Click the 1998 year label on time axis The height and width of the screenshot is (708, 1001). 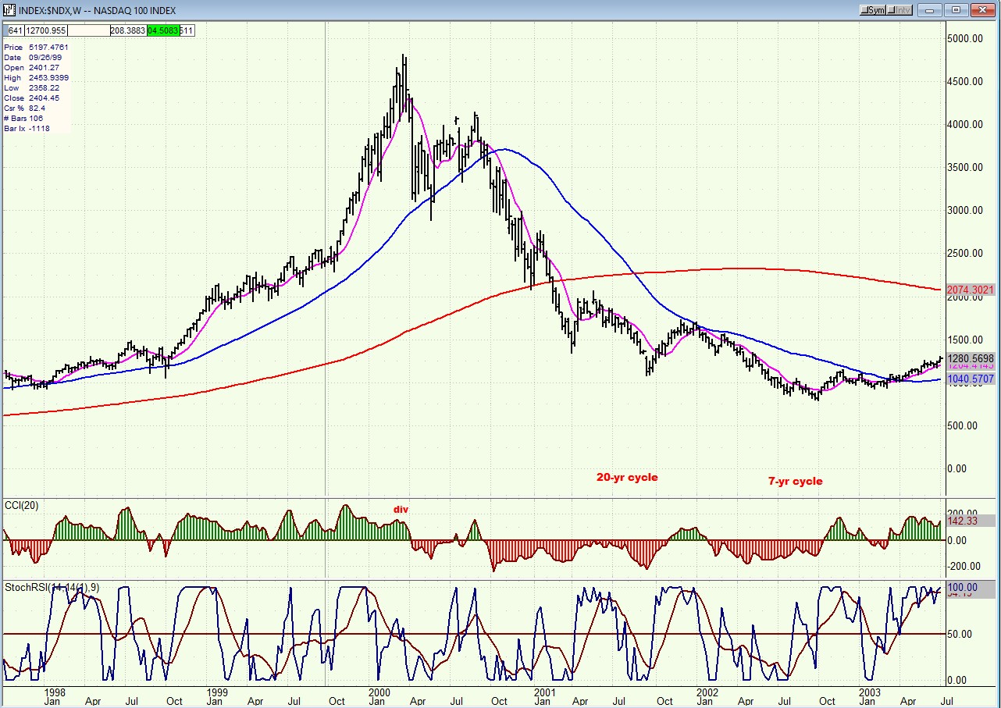(55, 692)
